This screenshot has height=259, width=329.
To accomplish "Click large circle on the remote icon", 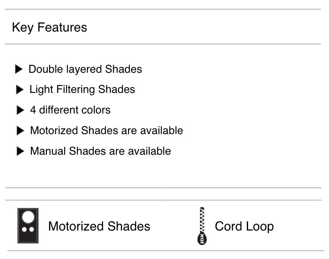I will coord(28,217).
